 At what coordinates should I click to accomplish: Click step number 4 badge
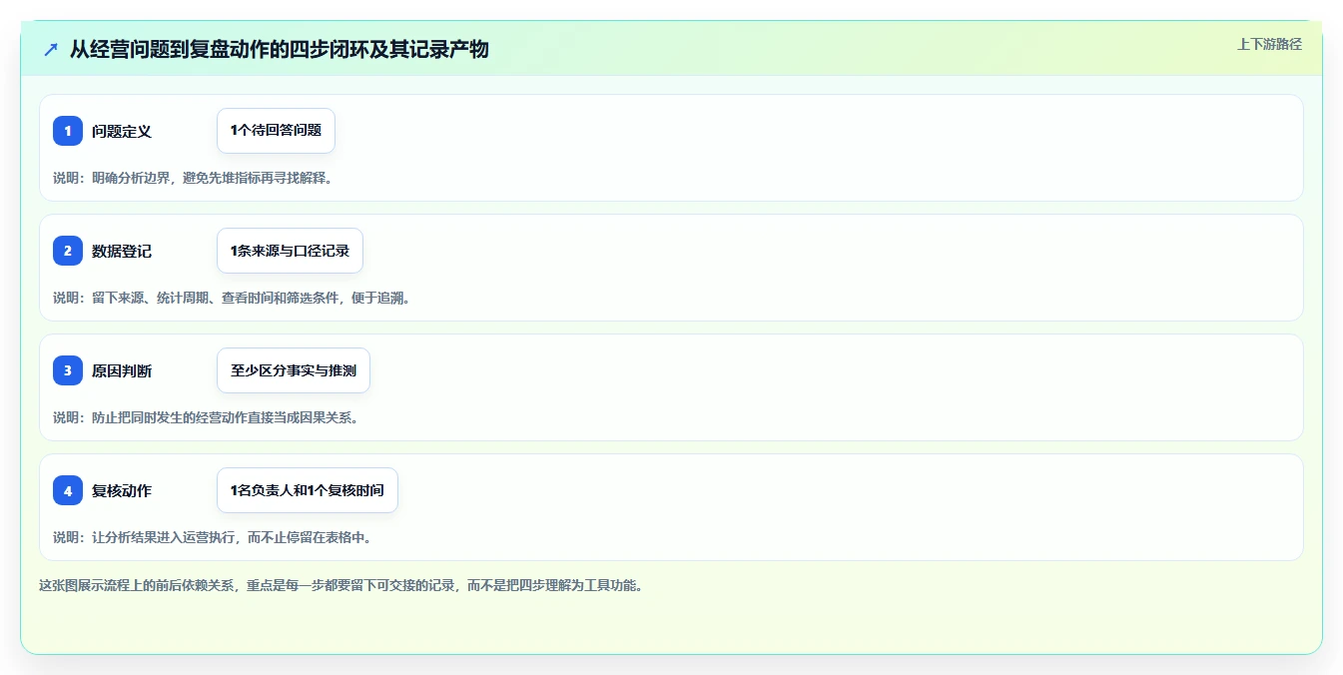(x=68, y=490)
